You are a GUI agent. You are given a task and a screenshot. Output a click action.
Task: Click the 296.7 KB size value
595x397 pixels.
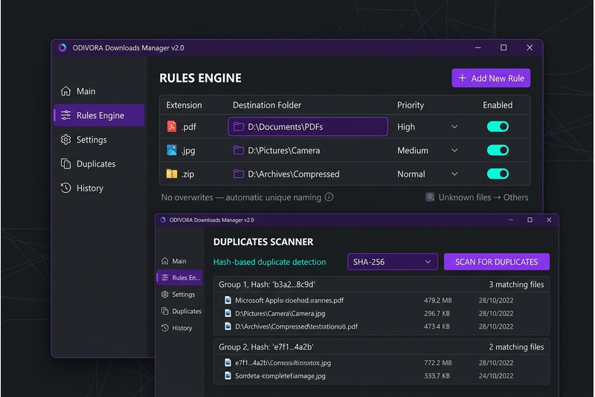click(x=437, y=313)
